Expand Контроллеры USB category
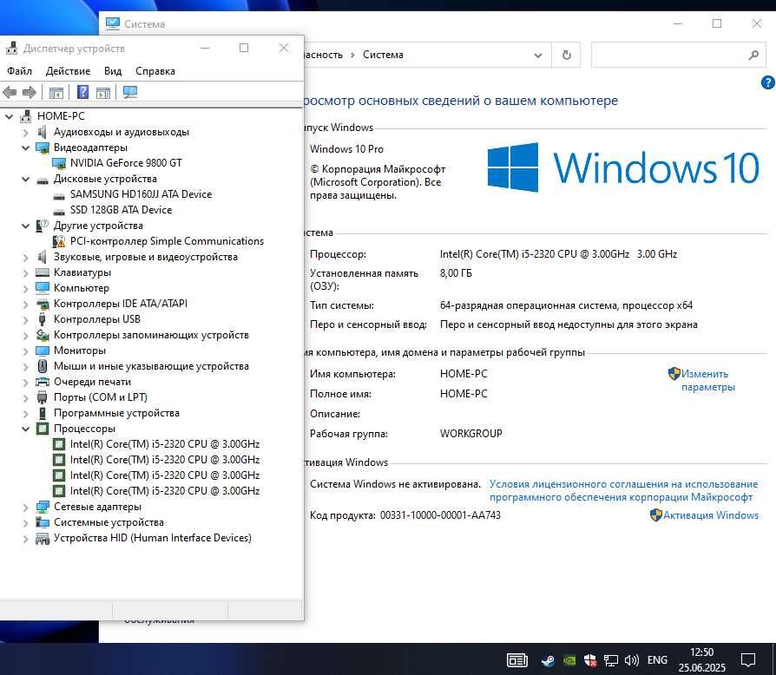Image resolution: width=776 pixels, height=675 pixels. [25, 320]
